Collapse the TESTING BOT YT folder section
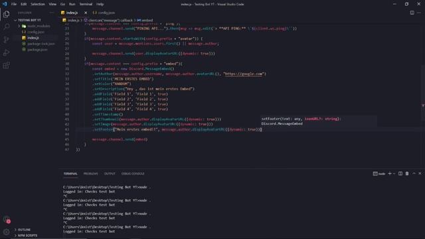 point(29,20)
